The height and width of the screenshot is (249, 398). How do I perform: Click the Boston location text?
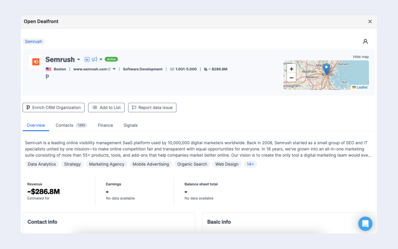60,69
